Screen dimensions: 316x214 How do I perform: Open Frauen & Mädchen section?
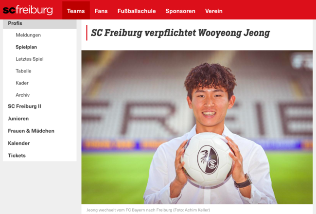(x=31, y=131)
